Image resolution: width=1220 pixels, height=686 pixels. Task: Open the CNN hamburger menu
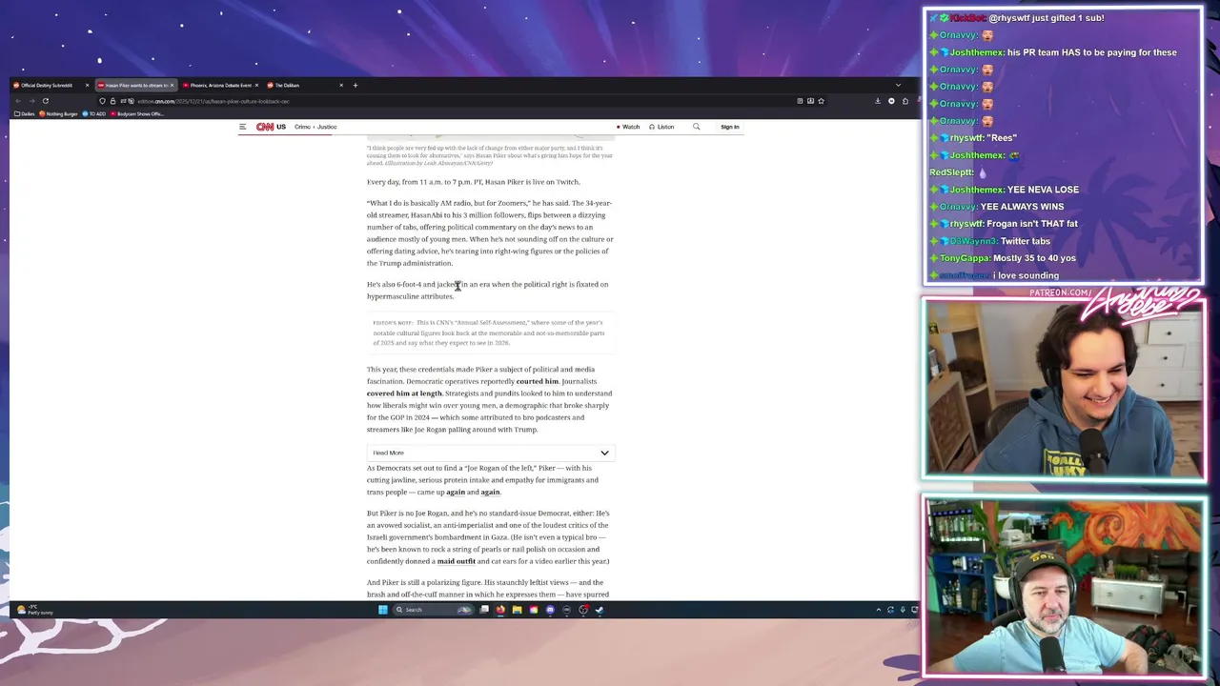pos(243,127)
